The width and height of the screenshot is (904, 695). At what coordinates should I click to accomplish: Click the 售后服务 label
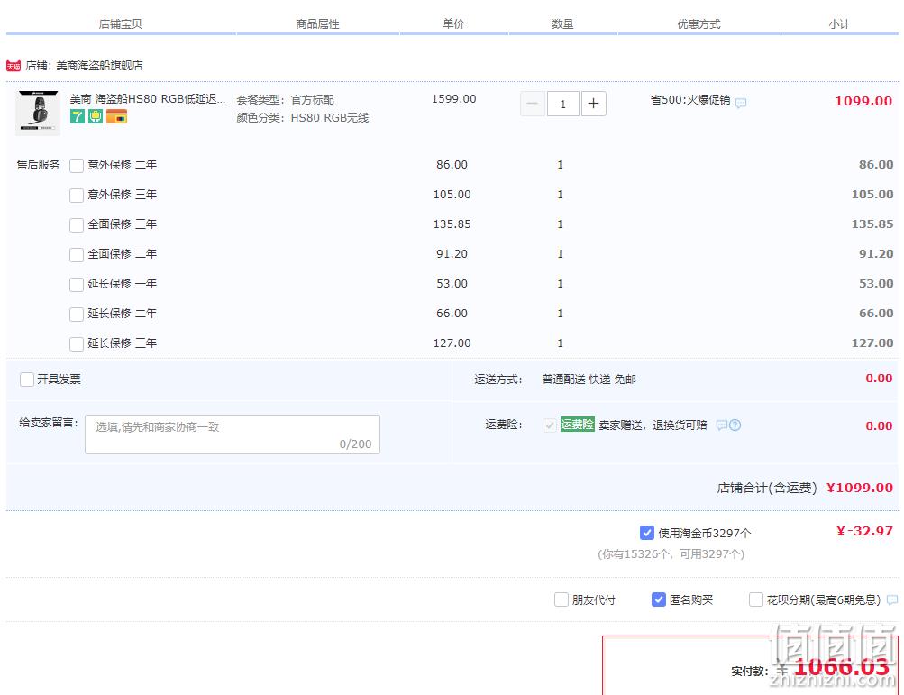tap(38, 165)
